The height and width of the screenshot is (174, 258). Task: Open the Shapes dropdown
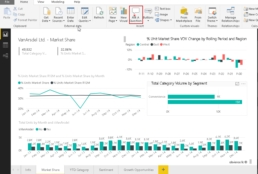tap(163, 20)
